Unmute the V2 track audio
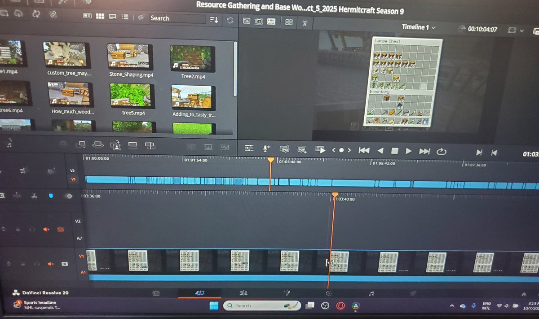539x319 pixels. point(46,229)
